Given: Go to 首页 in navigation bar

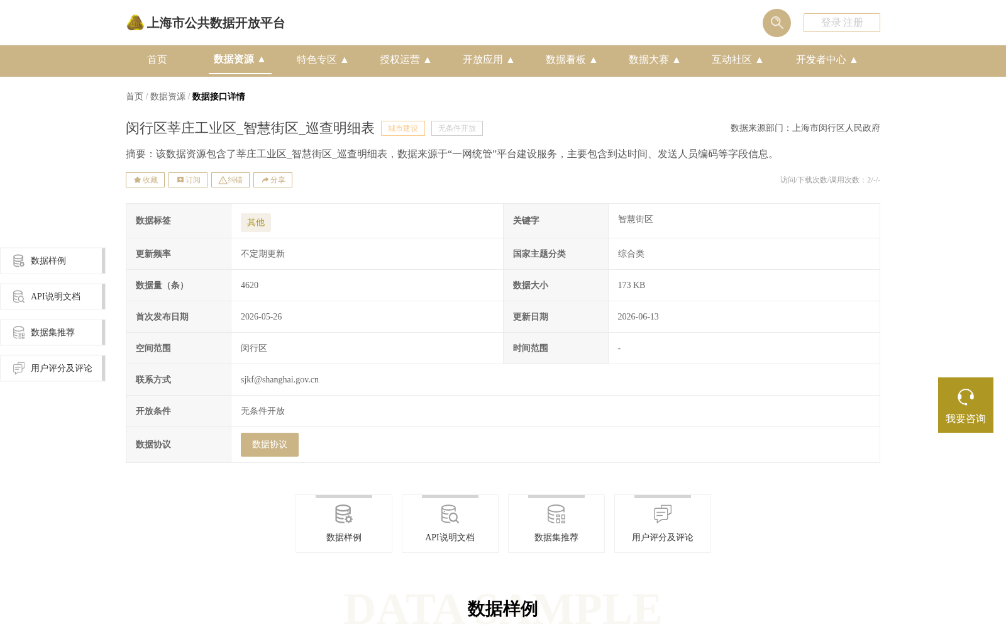Looking at the screenshot, I should (x=157, y=60).
